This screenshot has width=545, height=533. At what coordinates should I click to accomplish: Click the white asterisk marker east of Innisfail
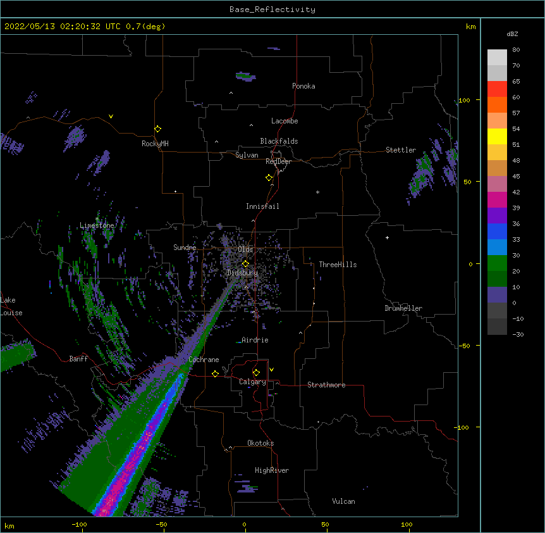pos(317,192)
